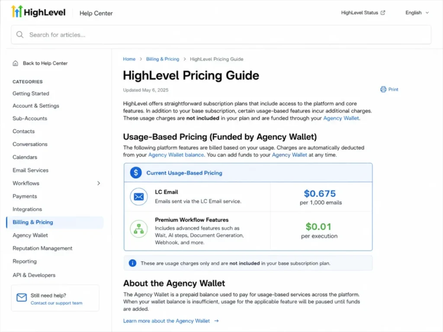Open the Reporting category
443x332 pixels.
(x=25, y=261)
